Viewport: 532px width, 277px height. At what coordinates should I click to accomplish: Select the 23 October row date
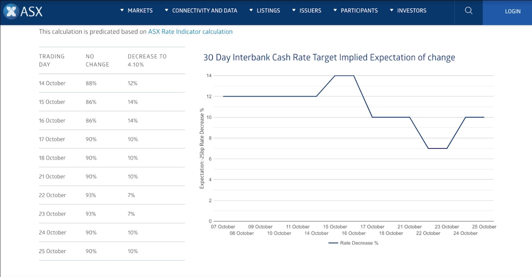(x=52, y=214)
